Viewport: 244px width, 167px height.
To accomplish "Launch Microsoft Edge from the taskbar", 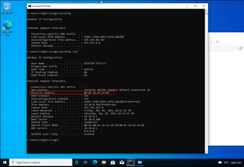I will [x=95, y=163].
